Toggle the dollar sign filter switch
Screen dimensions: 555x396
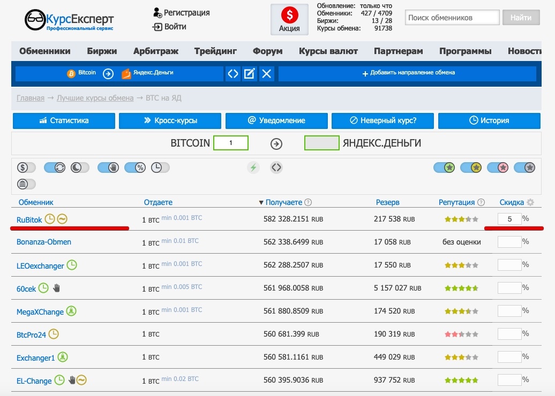(x=26, y=167)
